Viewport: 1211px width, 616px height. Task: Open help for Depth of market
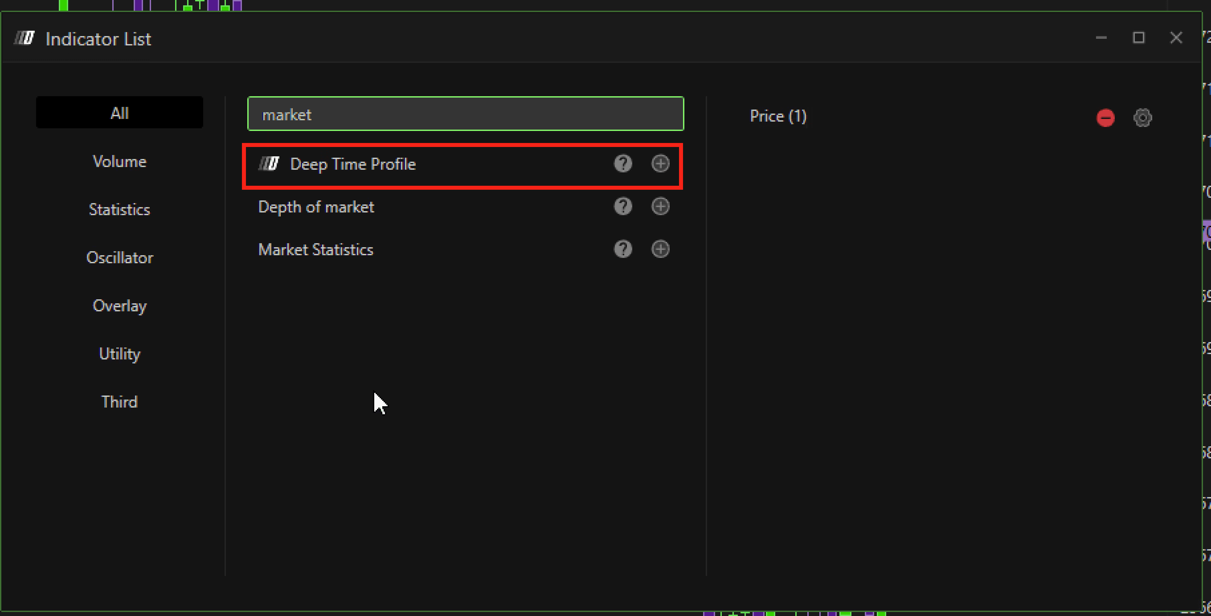coord(623,206)
